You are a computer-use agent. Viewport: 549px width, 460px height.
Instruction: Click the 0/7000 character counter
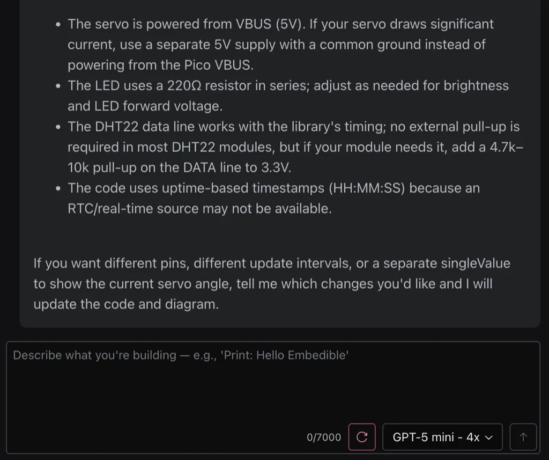tap(324, 437)
